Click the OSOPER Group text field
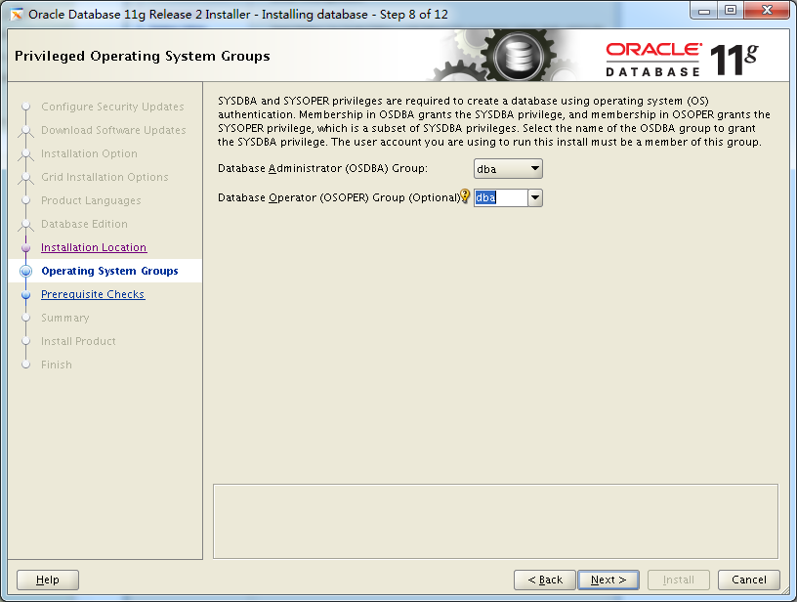 click(x=501, y=197)
